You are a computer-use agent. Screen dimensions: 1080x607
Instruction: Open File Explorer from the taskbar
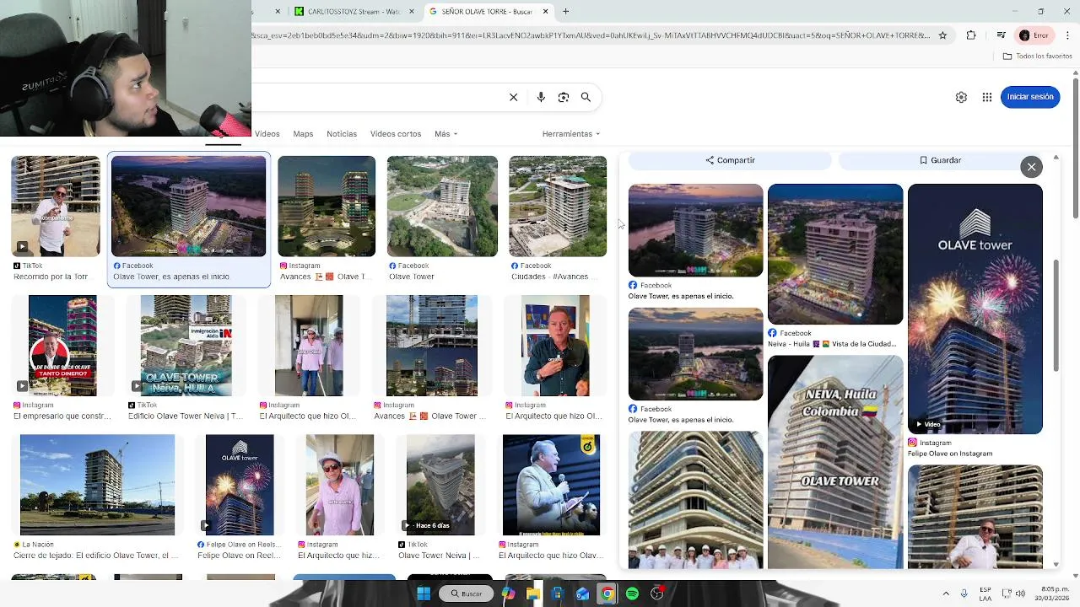pyautogui.click(x=532, y=594)
